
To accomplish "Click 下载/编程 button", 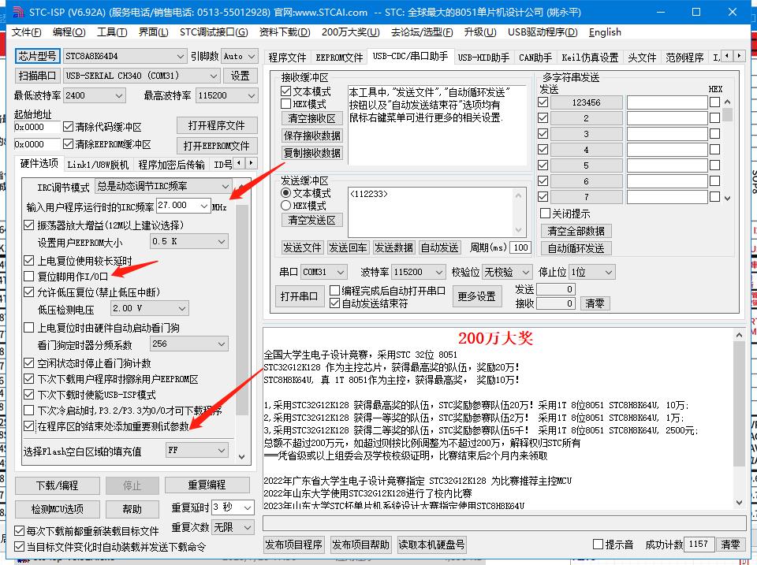I will (x=57, y=485).
